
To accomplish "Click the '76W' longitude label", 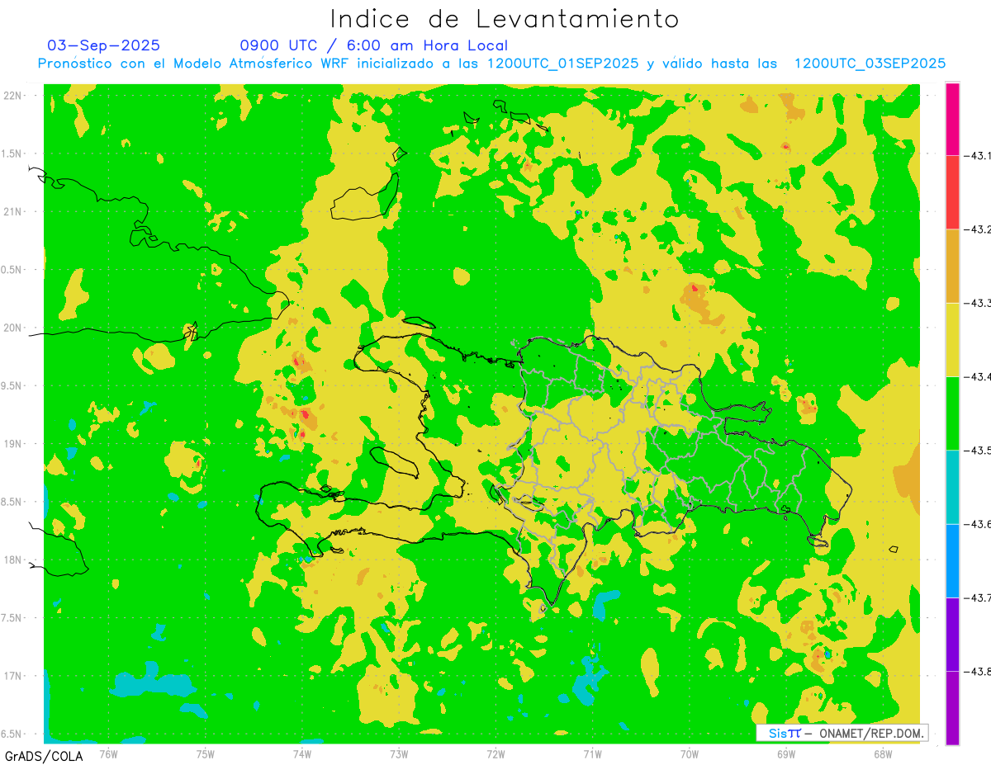I will coord(108,753).
